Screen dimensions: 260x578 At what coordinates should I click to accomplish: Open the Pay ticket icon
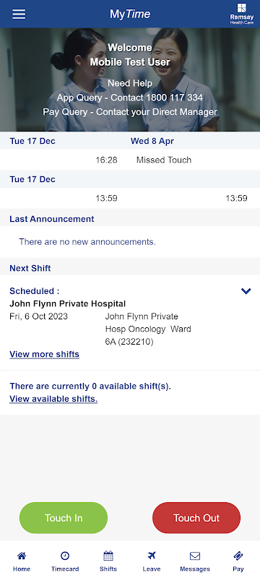pos(238,556)
